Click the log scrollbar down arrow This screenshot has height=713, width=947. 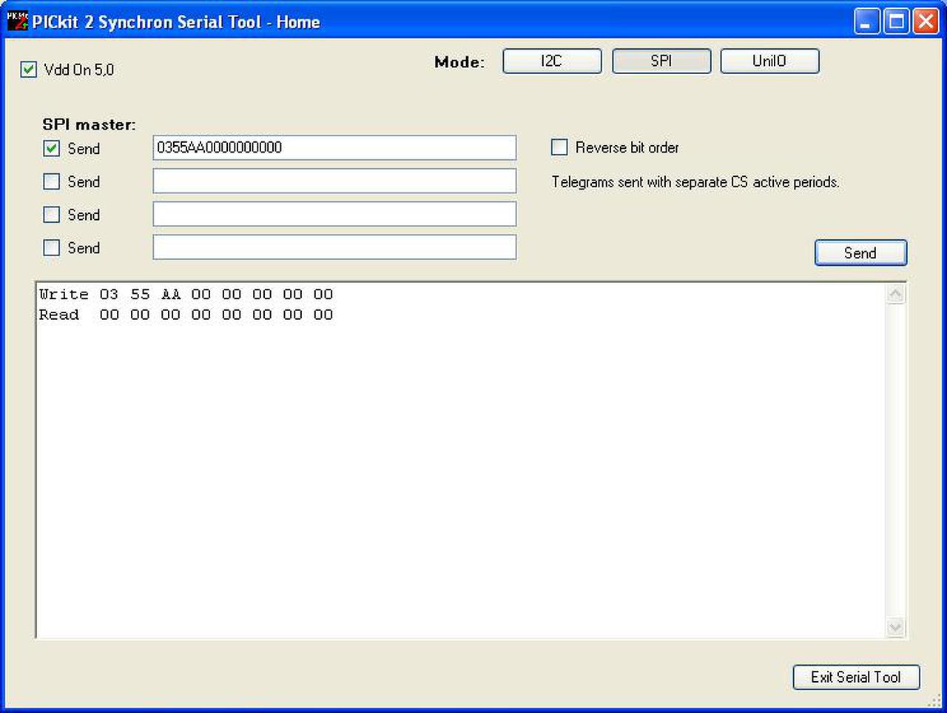click(895, 627)
